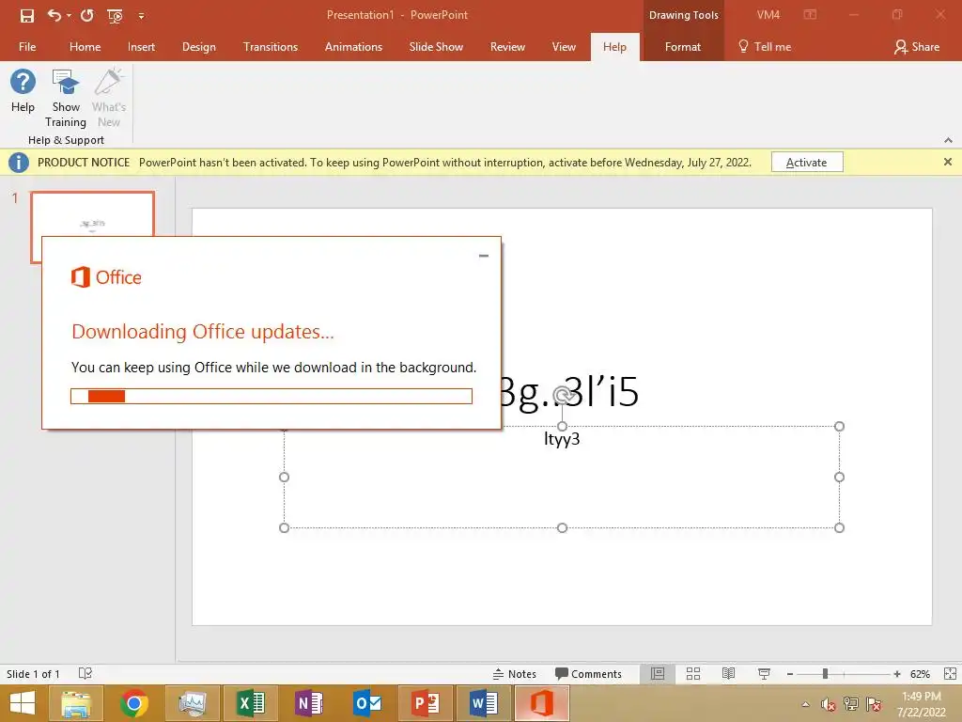Open the Windows Start menu

(23, 703)
